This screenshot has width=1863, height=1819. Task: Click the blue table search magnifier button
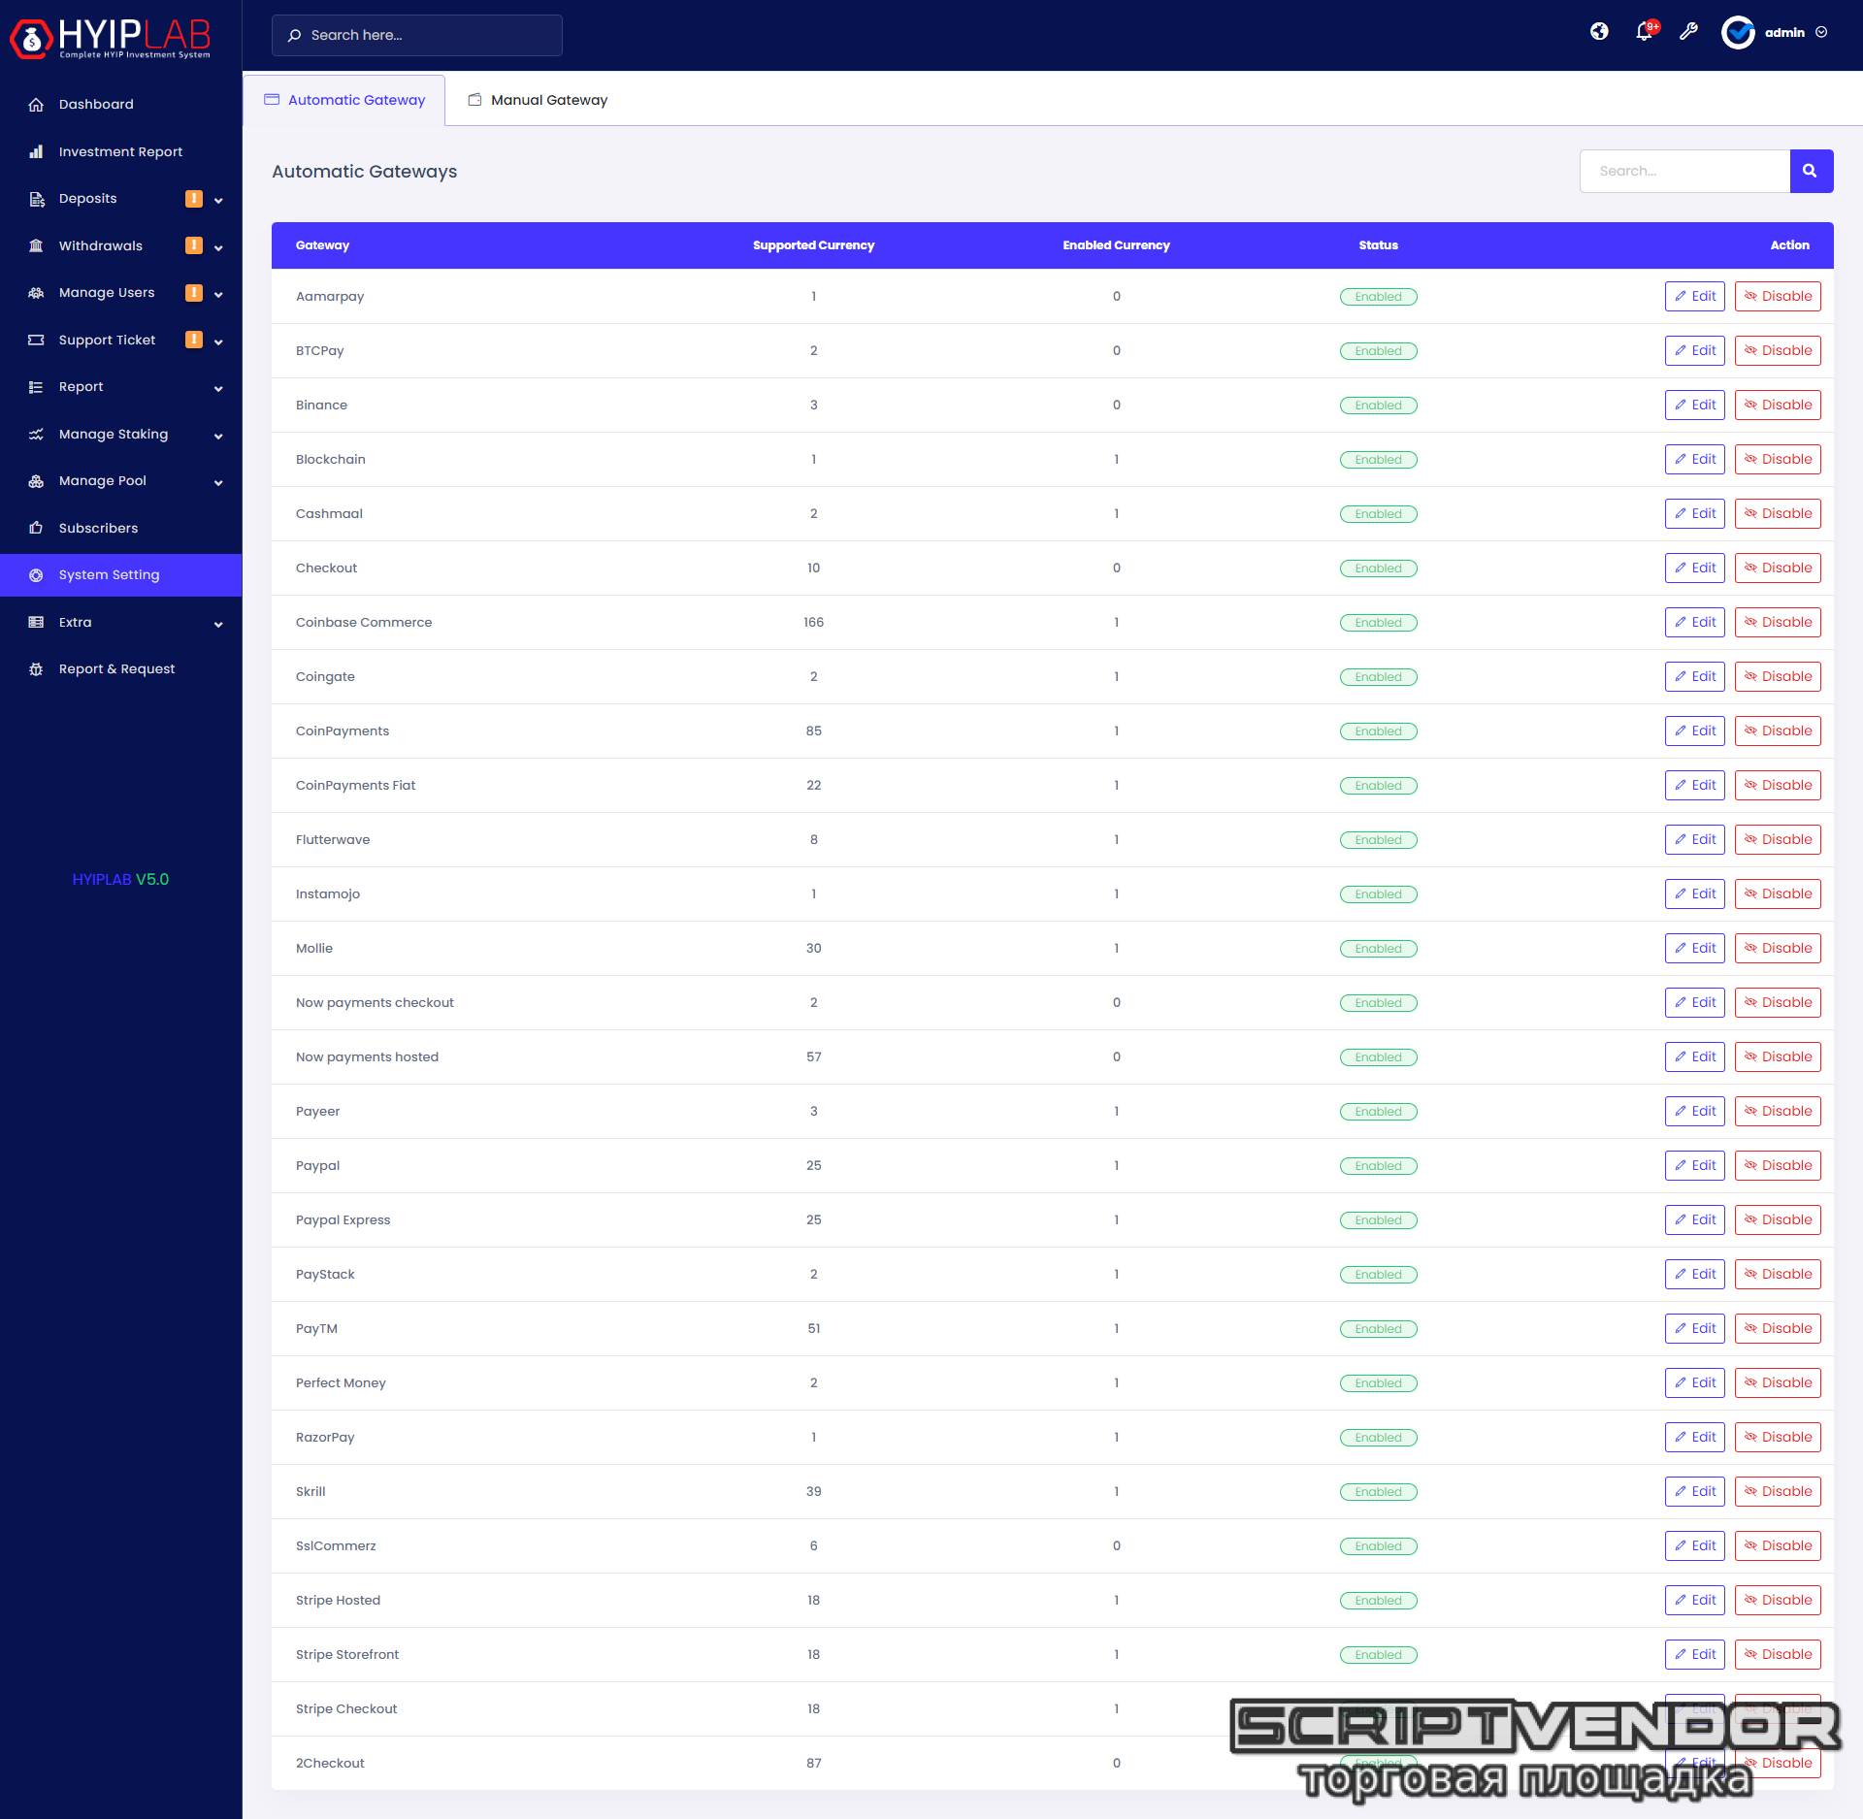[1811, 171]
